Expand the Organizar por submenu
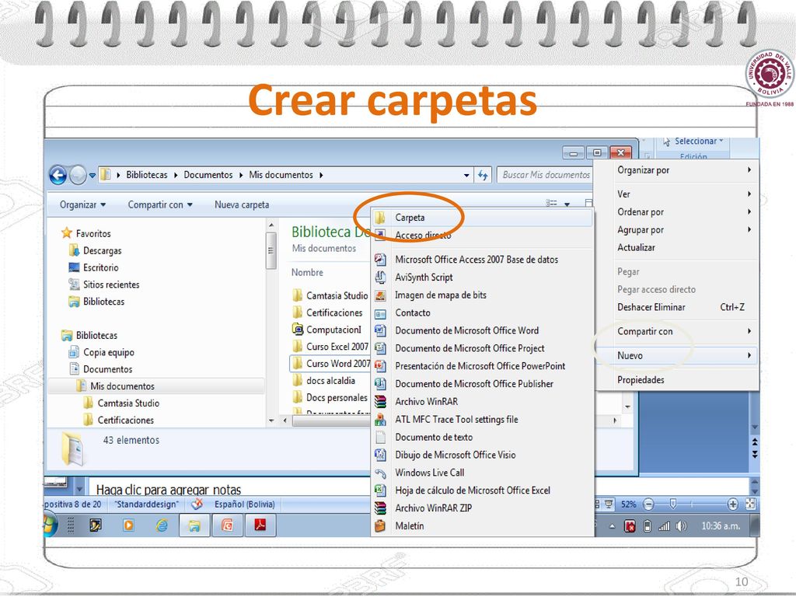The width and height of the screenshot is (796, 597). coord(677,170)
